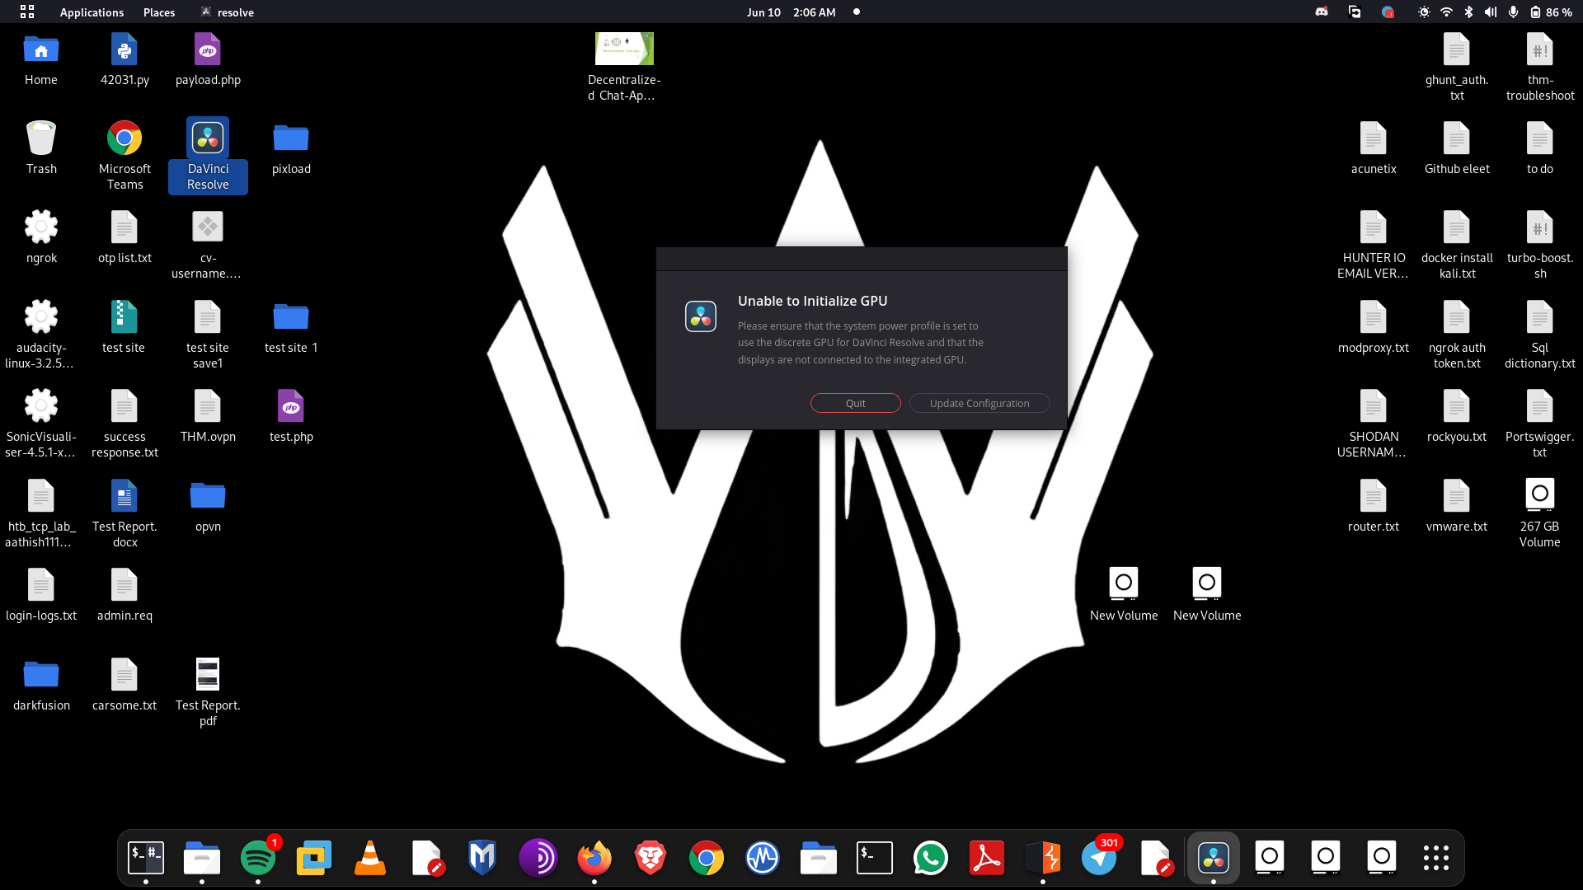Open Telegram with 301 badge
This screenshot has height=890, width=1583.
pos(1099,858)
